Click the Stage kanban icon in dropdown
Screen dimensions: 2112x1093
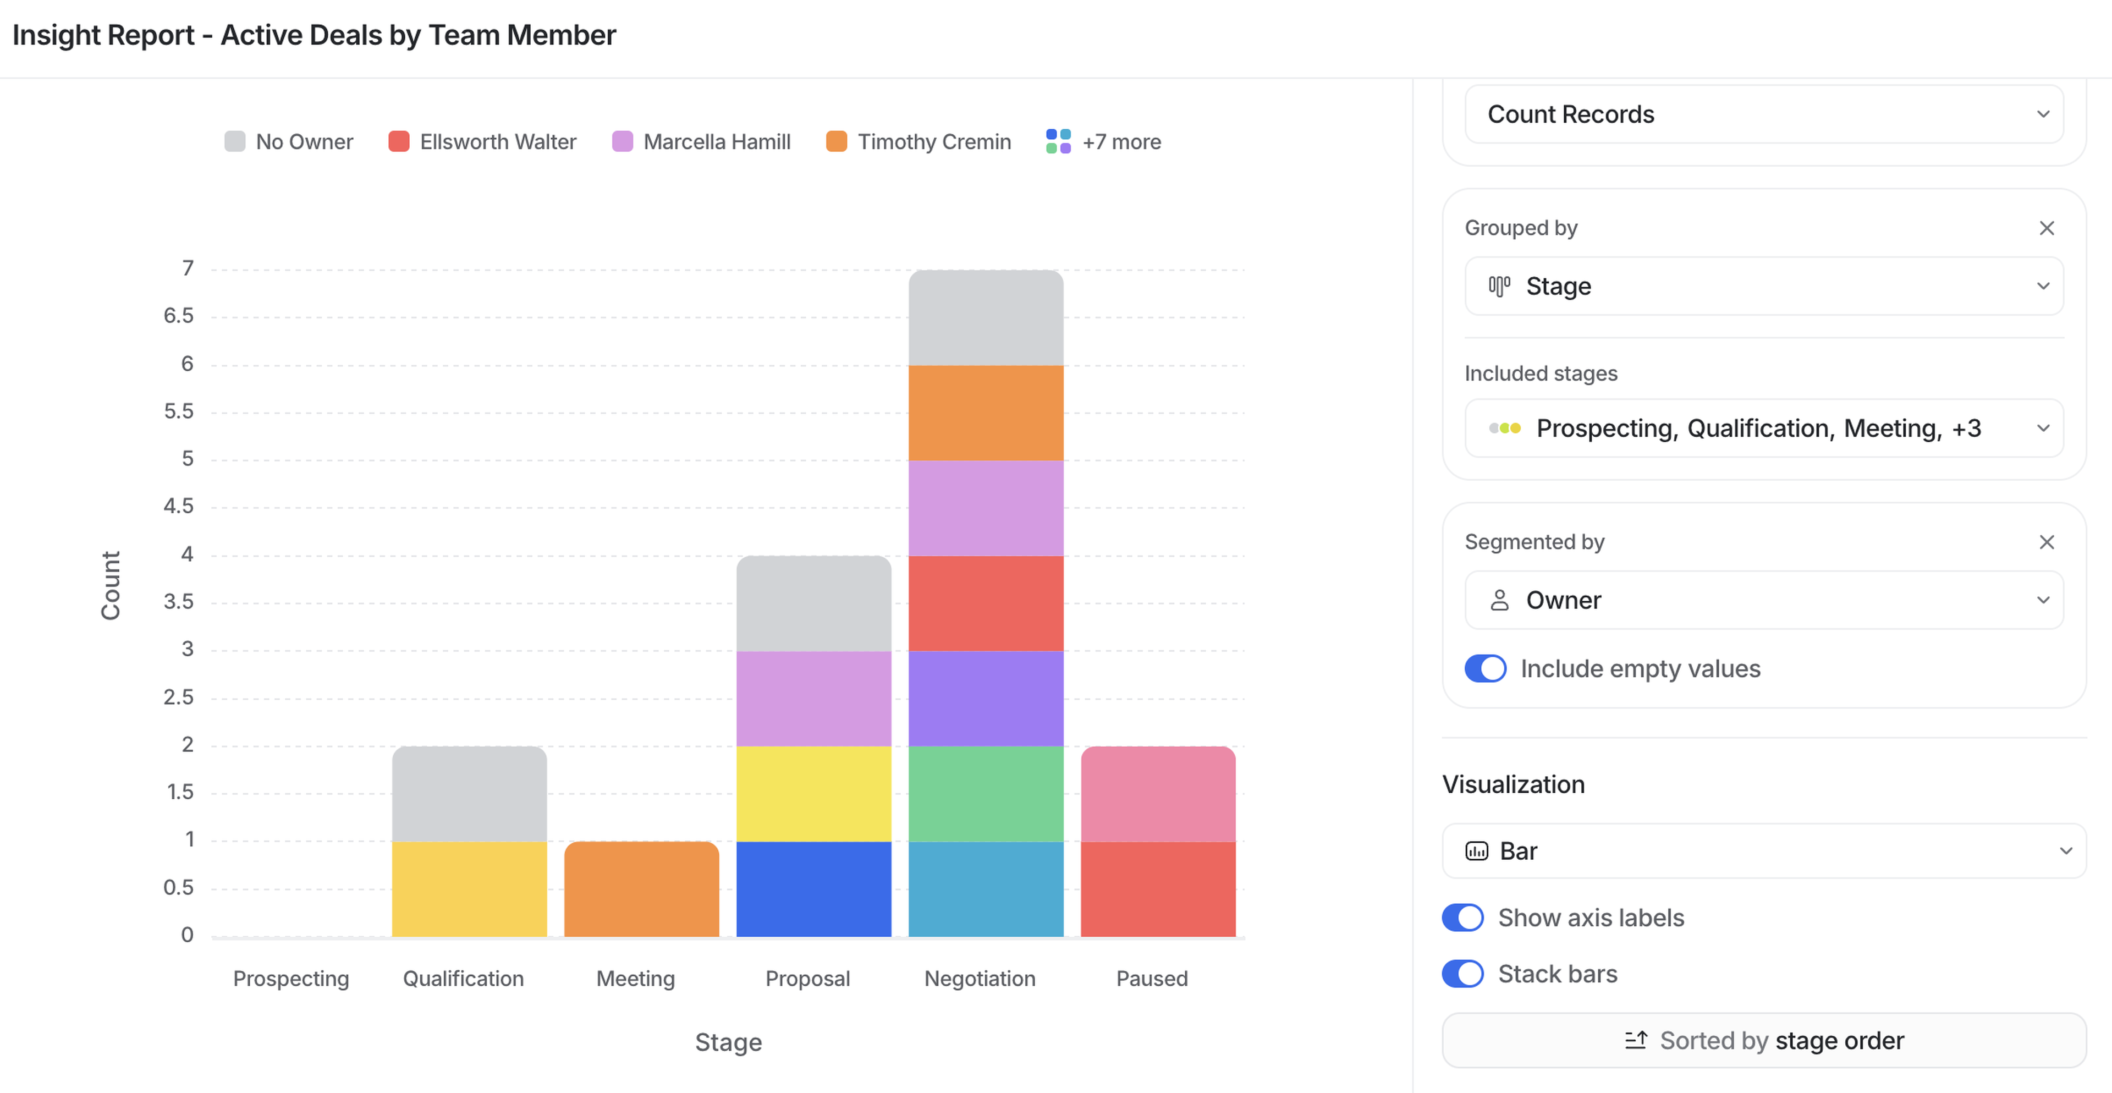[x=1499, y=286]
